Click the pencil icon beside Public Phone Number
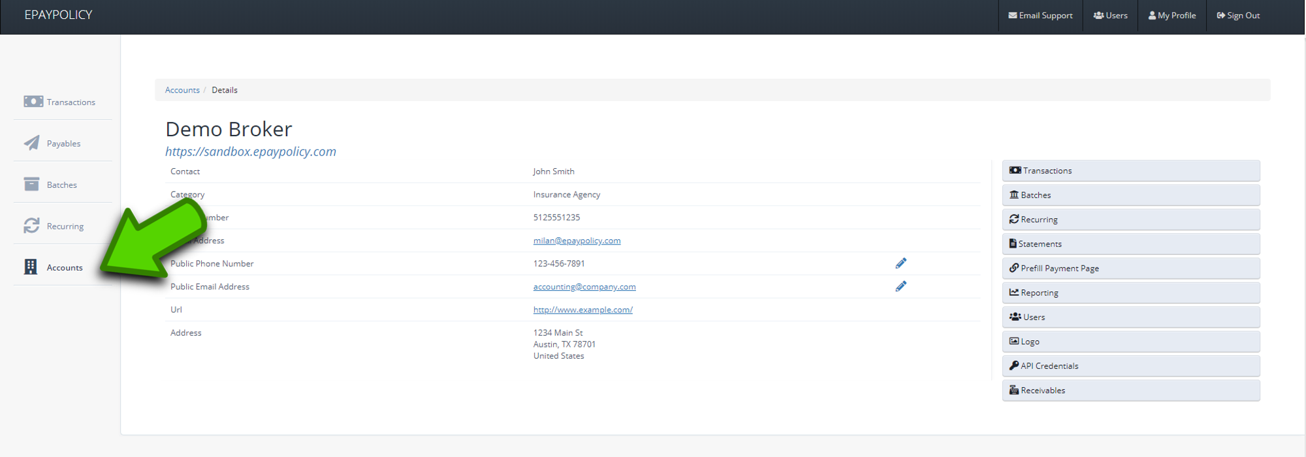 [x=900, y=263]
